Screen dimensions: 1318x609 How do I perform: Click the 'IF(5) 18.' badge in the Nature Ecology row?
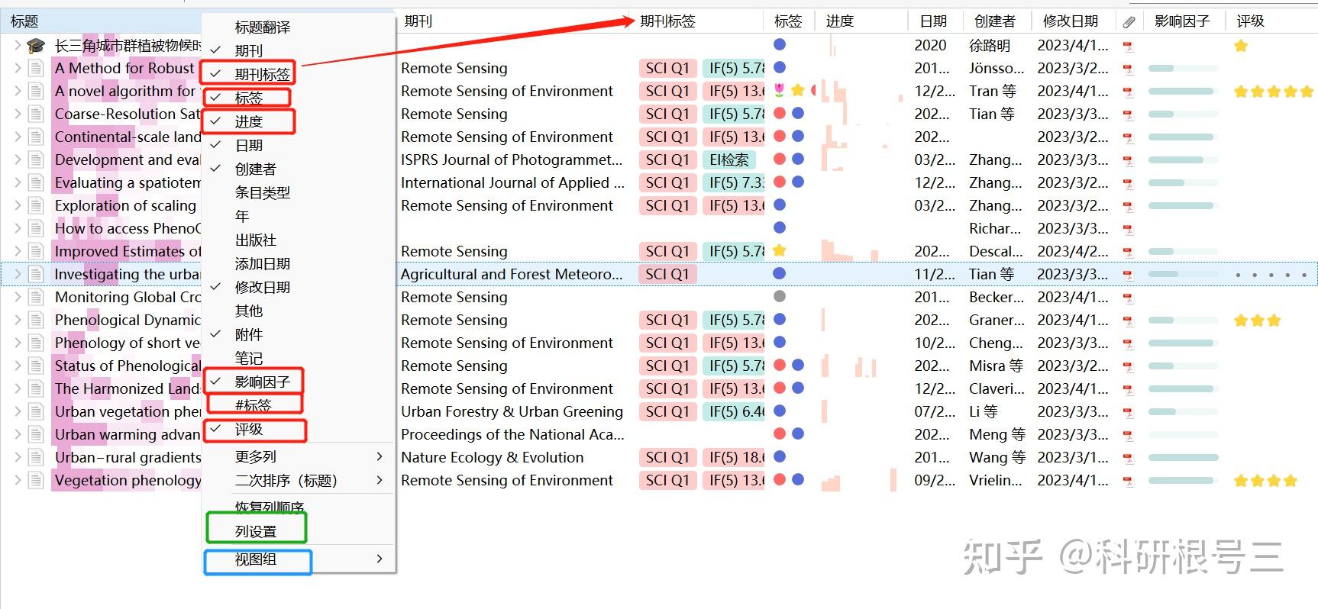pos(734,457)
